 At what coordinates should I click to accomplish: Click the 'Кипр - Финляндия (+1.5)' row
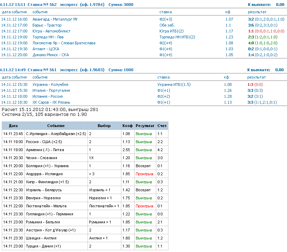85,182
